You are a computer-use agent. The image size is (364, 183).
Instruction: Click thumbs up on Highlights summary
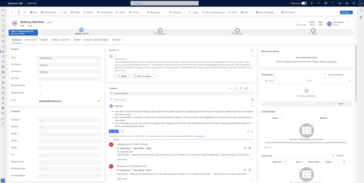click(248, 131)
